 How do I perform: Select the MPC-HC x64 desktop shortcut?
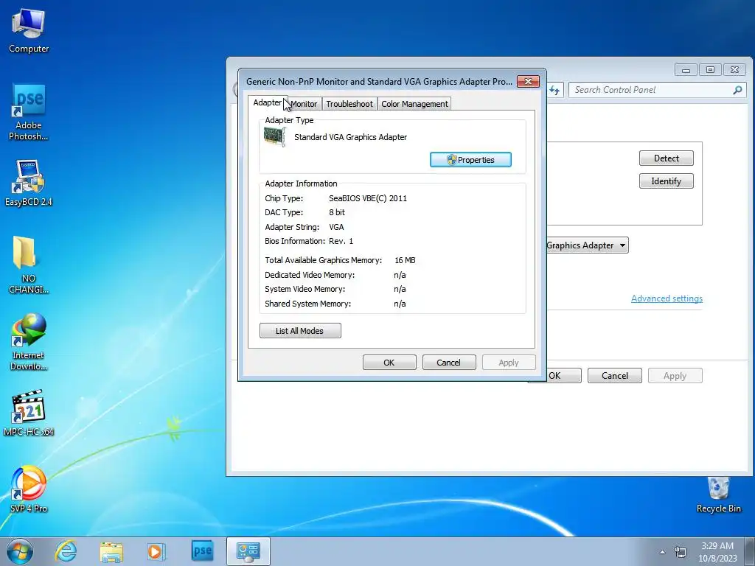(x=29, y=413)
